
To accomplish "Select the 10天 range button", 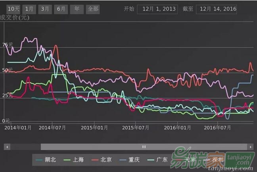I will click(13, 9).
